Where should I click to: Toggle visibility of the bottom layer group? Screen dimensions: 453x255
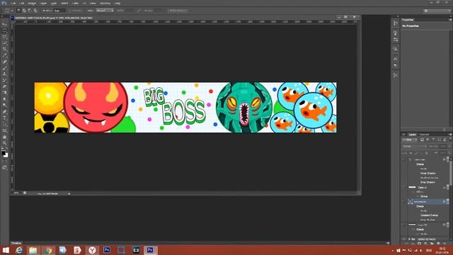tap(404, 239)
